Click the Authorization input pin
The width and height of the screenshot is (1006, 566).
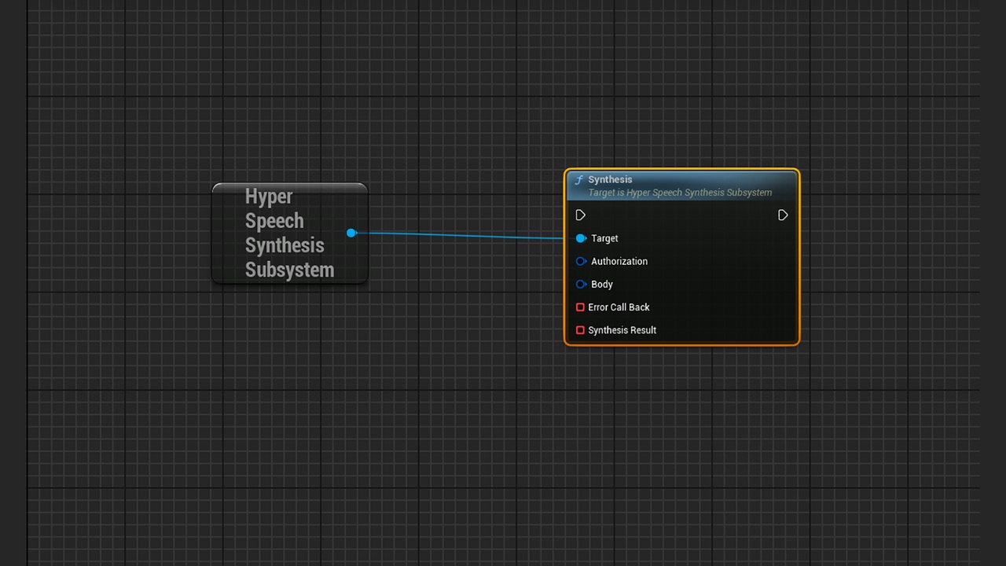(581, 261)
